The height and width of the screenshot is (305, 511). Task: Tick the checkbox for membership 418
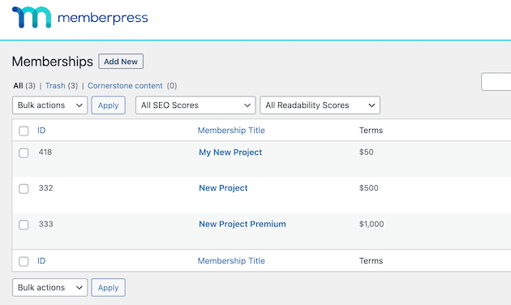click(24, 152)
